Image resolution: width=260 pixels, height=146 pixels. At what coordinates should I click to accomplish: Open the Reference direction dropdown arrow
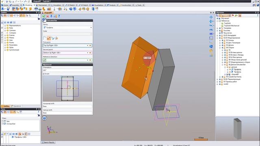[87, 60]
